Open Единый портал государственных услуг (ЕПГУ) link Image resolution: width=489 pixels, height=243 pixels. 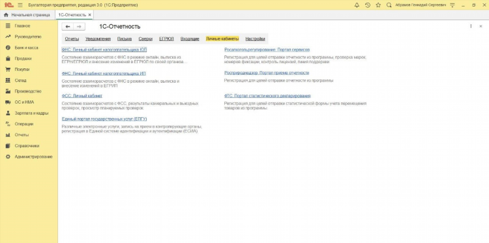pyautogui.click(x=104, y=119)
